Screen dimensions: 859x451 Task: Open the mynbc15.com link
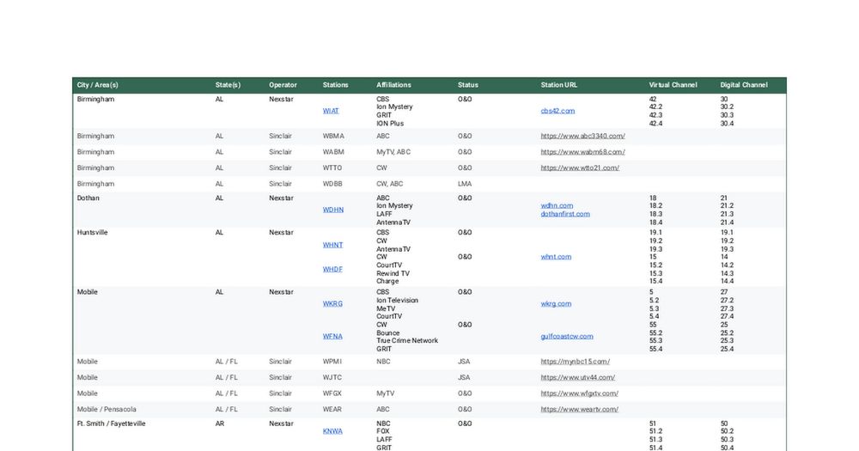(576, 362)
